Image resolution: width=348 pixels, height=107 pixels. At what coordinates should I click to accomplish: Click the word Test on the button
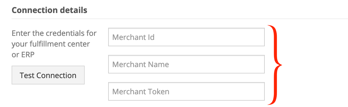25,75
